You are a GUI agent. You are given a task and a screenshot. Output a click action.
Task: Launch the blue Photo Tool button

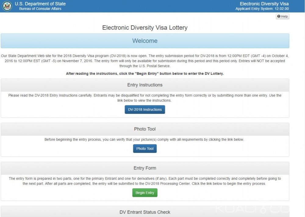(145, 149)
